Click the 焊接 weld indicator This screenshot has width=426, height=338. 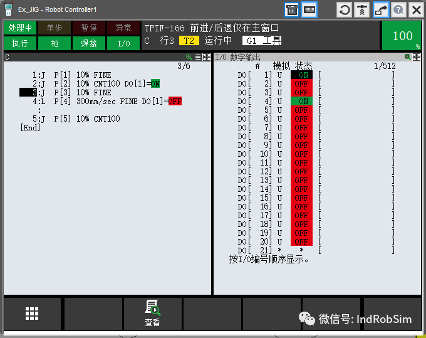89,43
